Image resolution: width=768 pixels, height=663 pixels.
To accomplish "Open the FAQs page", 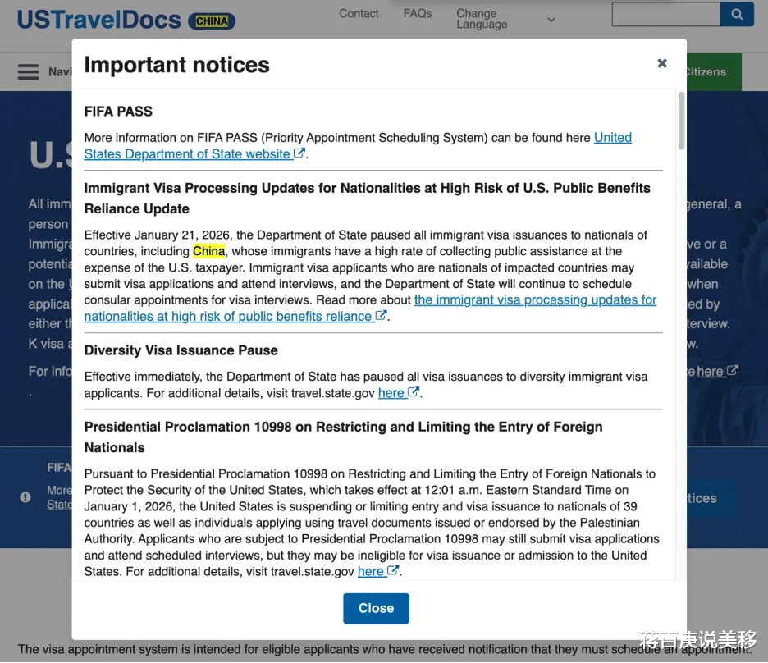I will tap(418, 14).
